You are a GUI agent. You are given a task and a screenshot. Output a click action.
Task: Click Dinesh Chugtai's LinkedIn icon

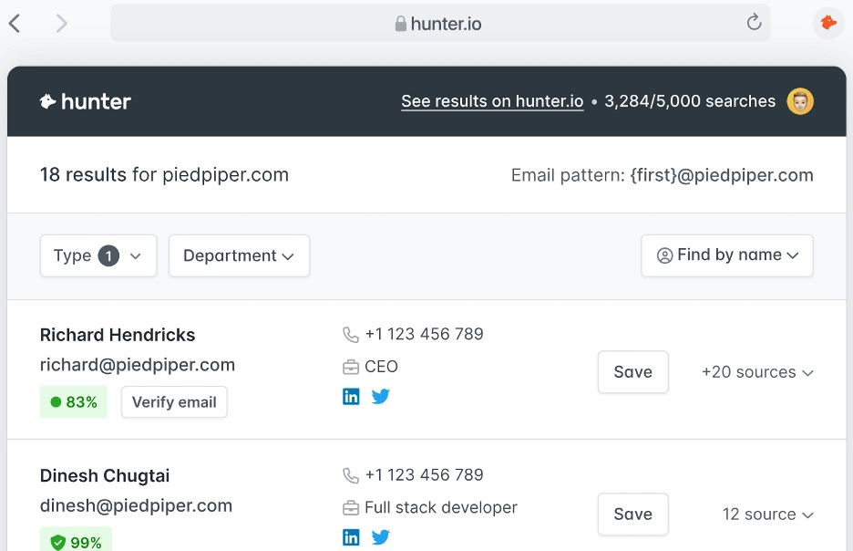pyautogui.click(x=351, y=537)
